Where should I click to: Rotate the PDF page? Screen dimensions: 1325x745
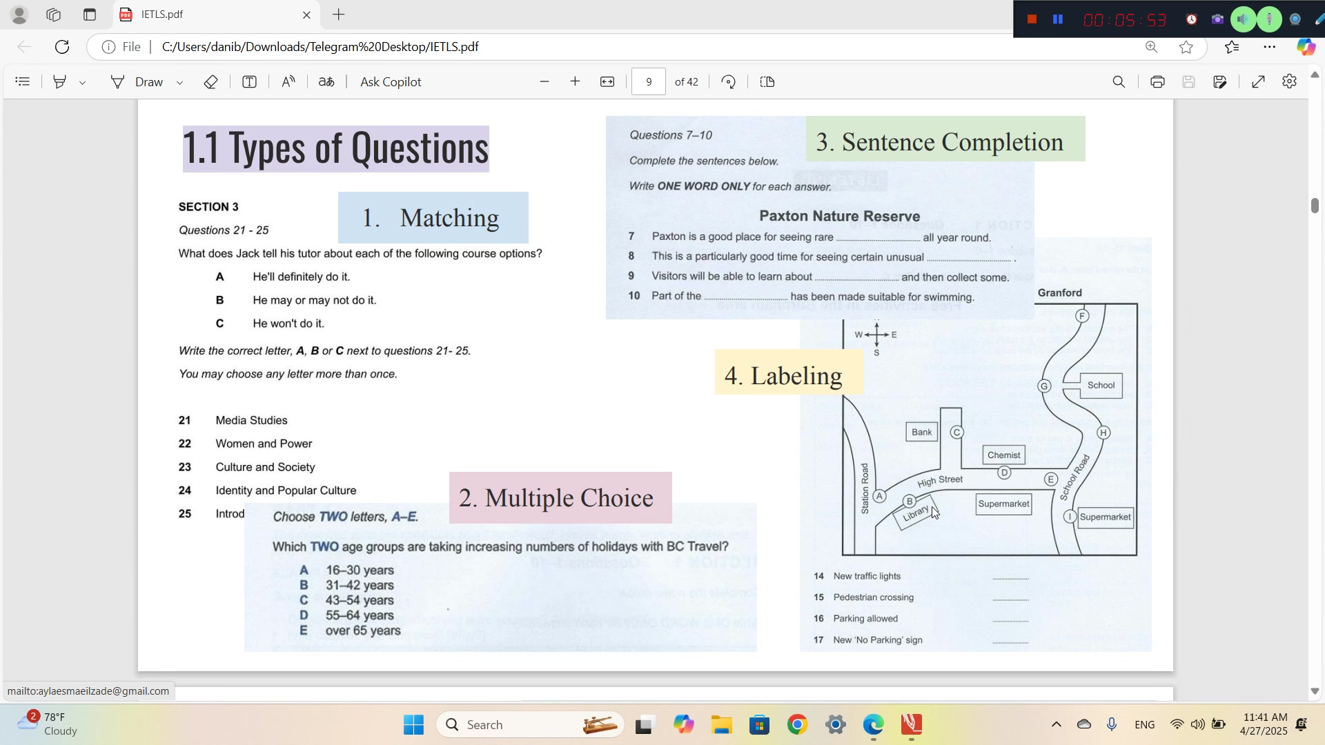[x=729, y=82]
